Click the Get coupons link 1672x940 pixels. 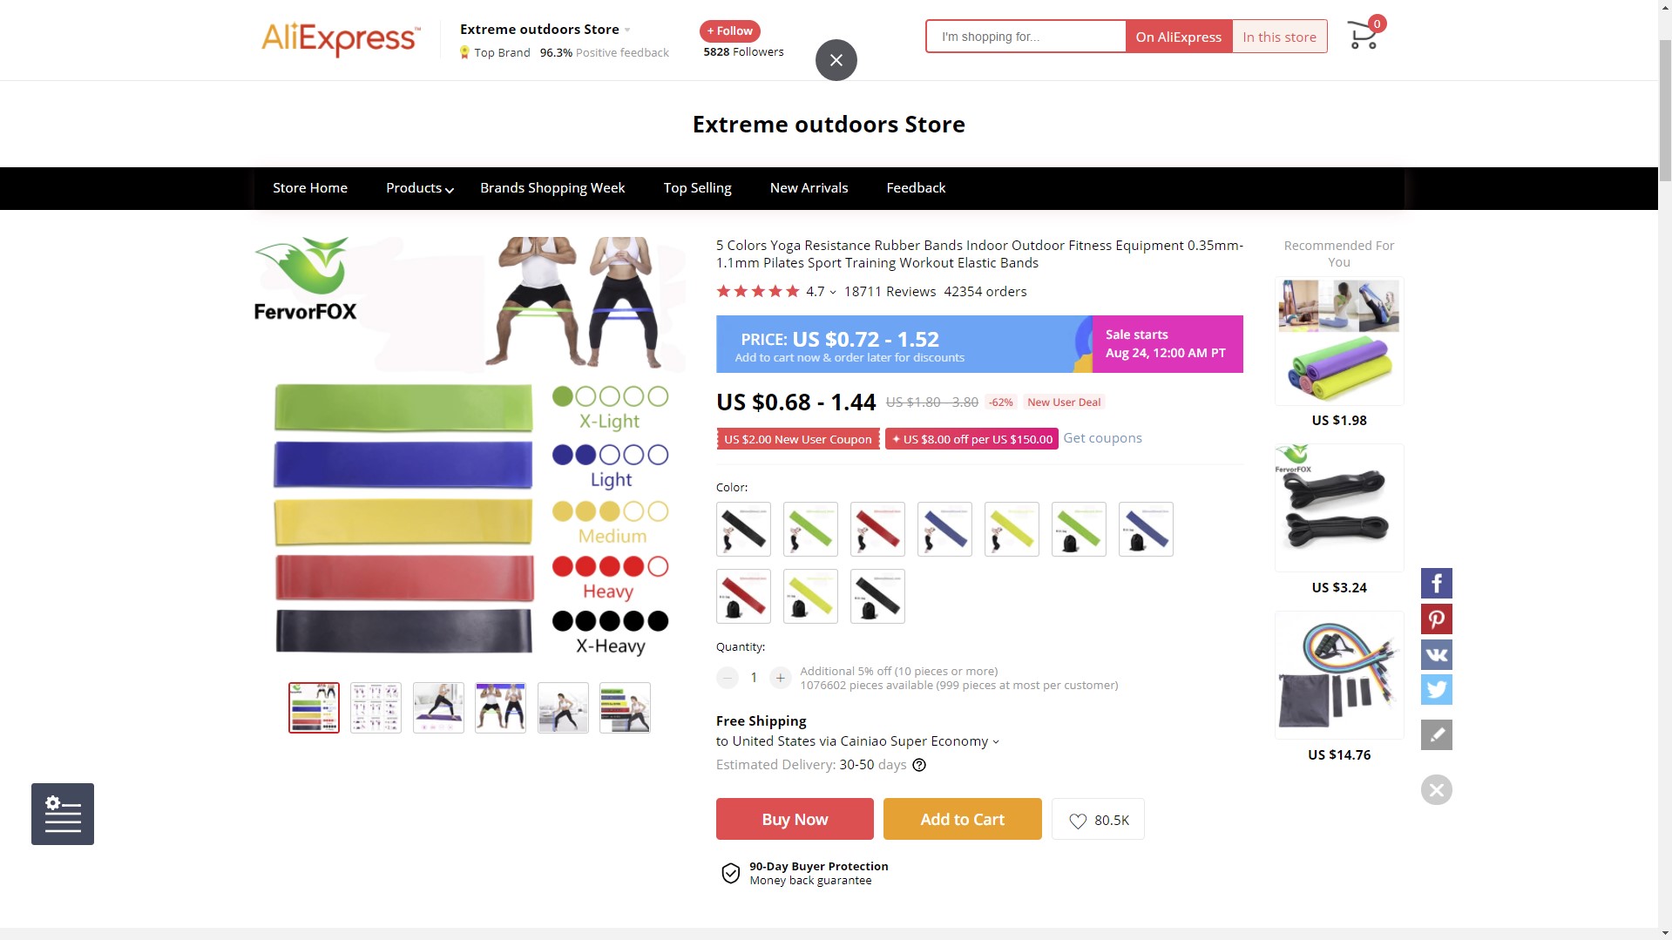pos(1102,438)
